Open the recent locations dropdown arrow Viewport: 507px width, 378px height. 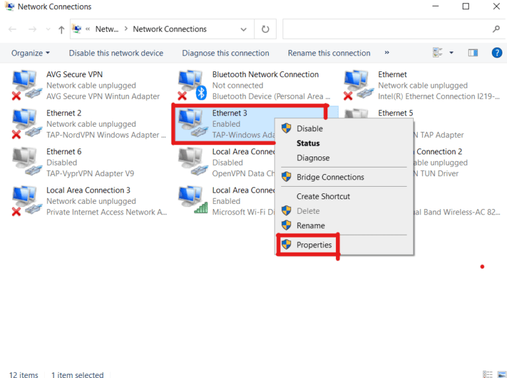coord(48,30)
